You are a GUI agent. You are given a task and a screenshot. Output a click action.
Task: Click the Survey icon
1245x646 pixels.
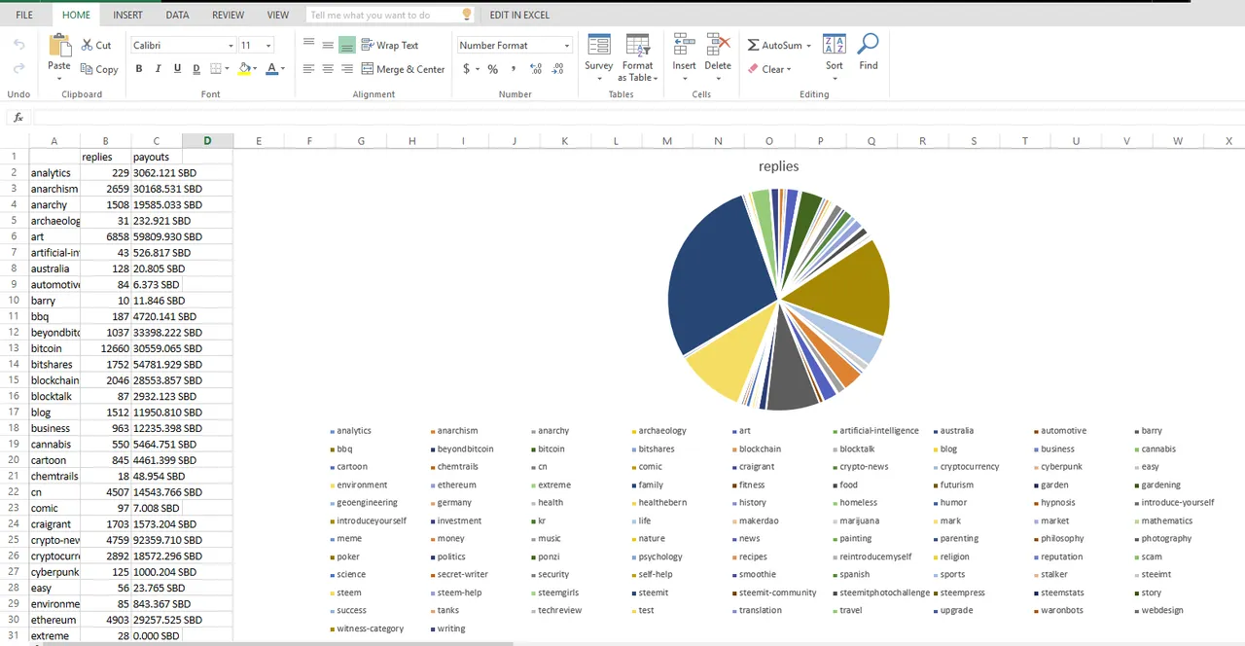point(599,46)
